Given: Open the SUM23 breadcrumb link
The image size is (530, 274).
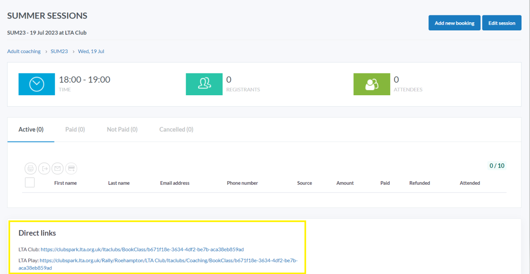Looking at the screenshot, I should click(59, 51).
